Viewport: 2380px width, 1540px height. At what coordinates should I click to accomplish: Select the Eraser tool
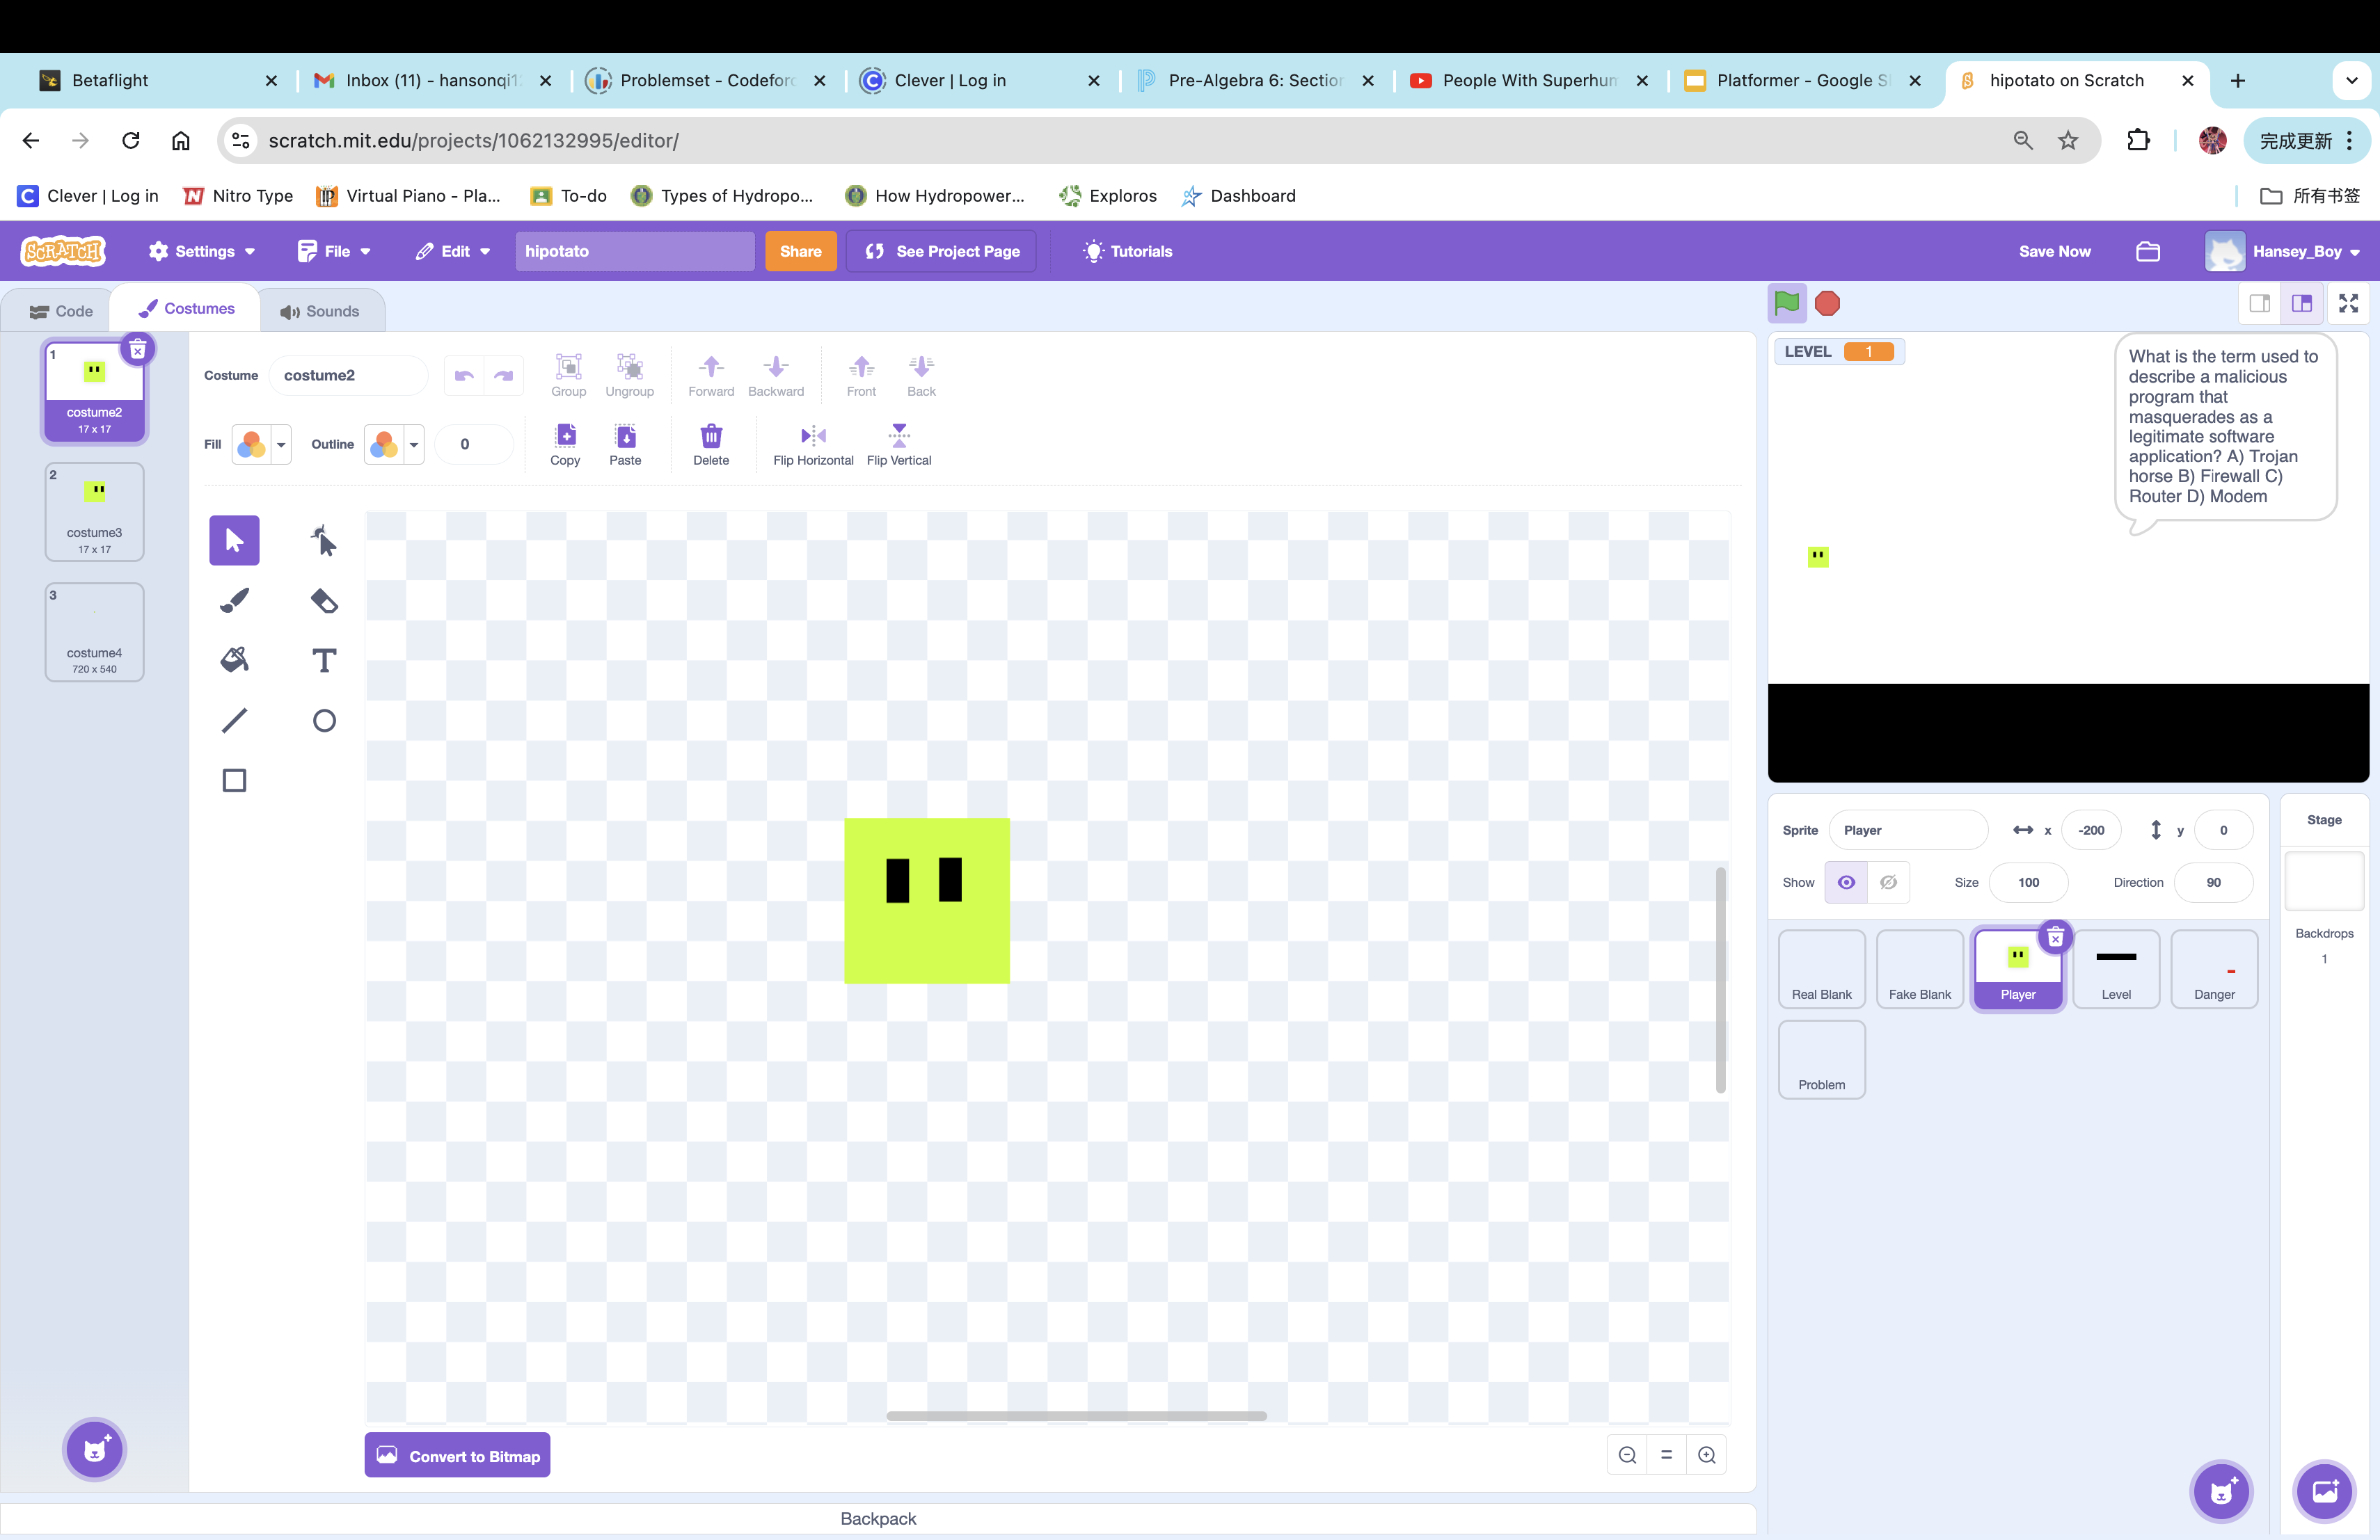pos(324,600)
